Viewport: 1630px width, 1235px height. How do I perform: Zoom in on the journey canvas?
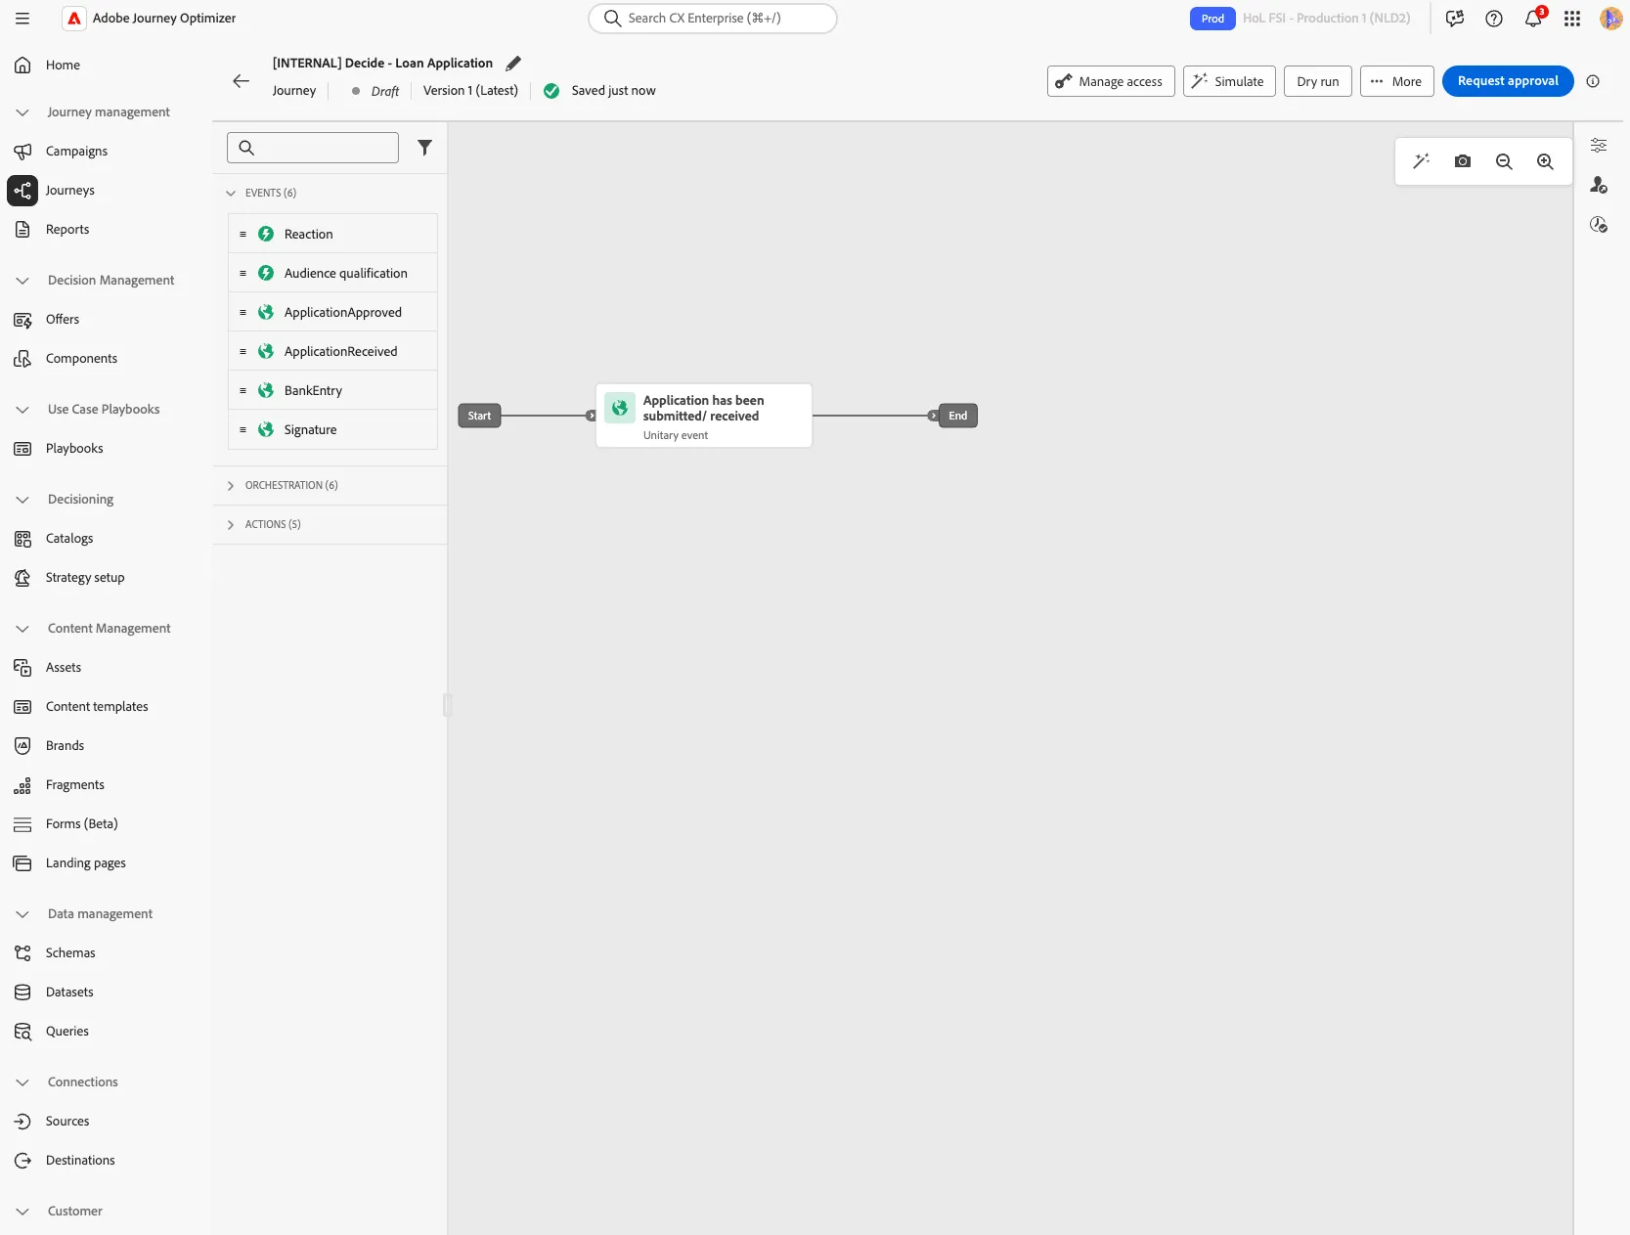coord(1545,161)
